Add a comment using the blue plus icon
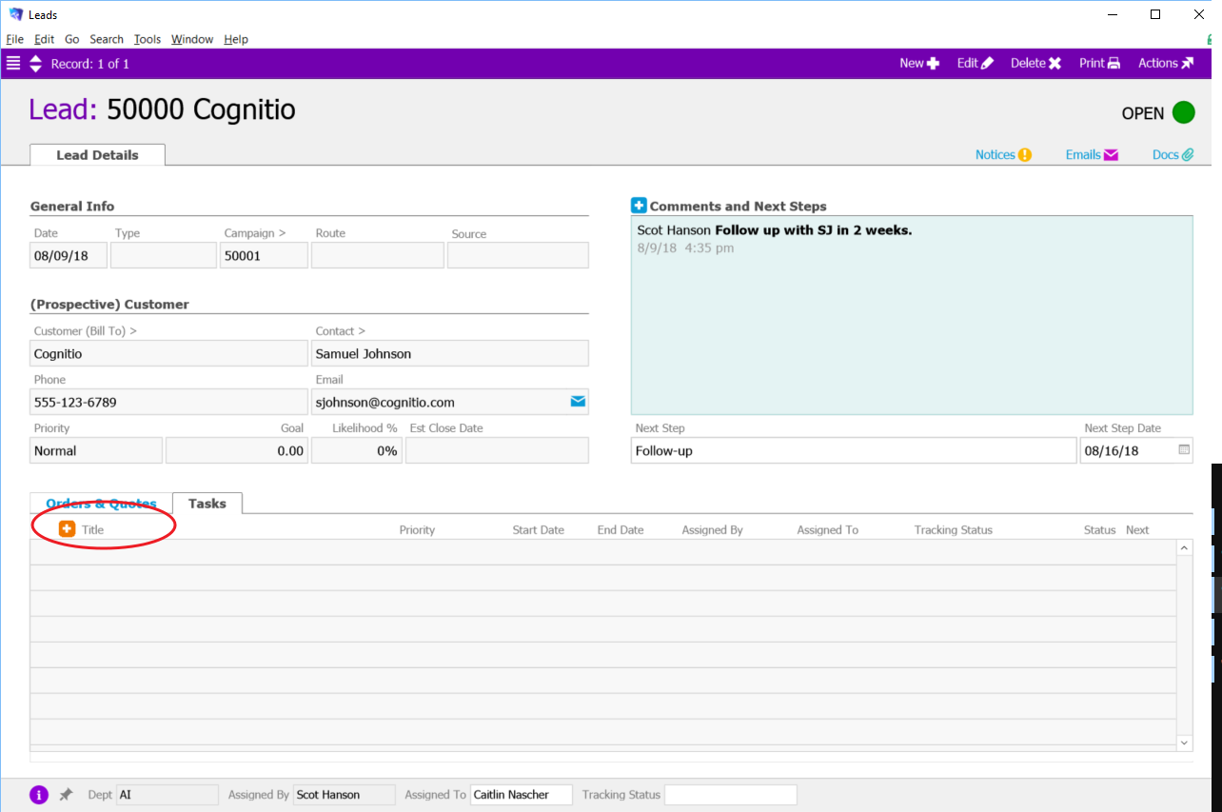 click(x=639, y=206)
